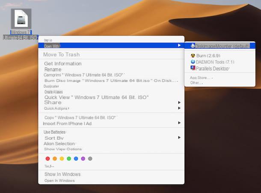Apply the yellow color tag
261x193 pixels.
pos(62,158)
